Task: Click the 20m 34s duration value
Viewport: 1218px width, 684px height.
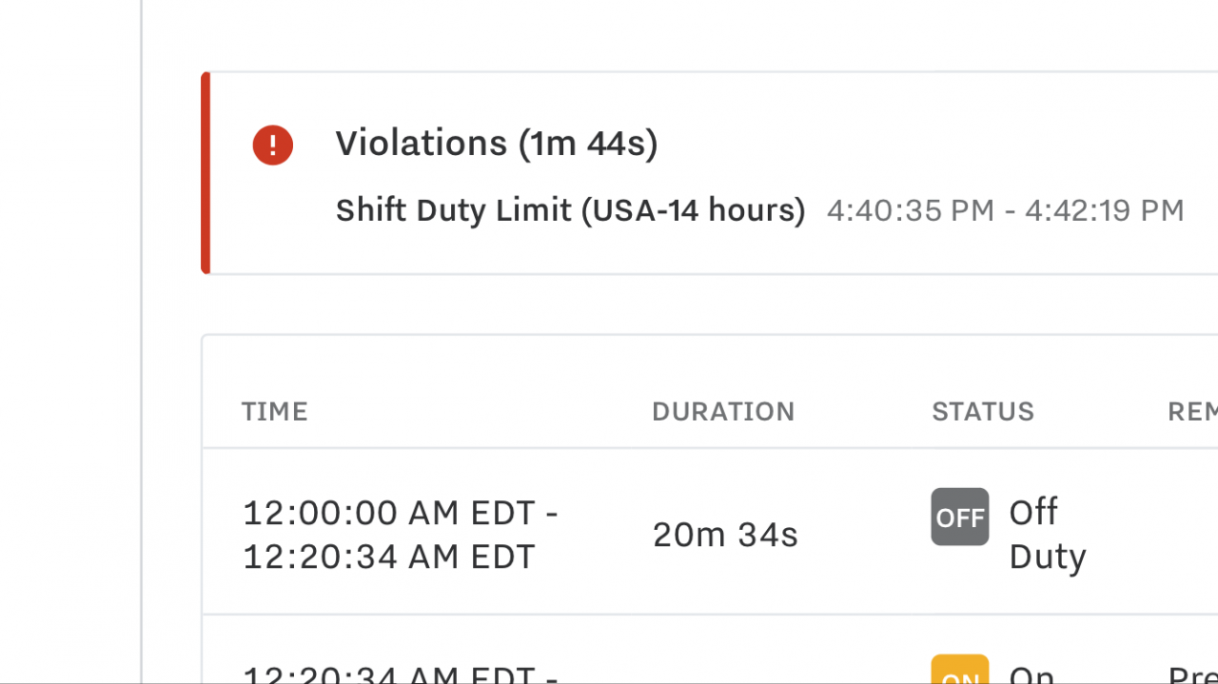Action: coord(725,535)
